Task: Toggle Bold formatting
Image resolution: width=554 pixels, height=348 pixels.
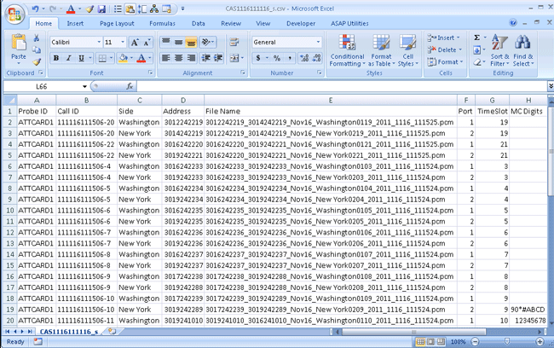Action: [x=55, y=58]
